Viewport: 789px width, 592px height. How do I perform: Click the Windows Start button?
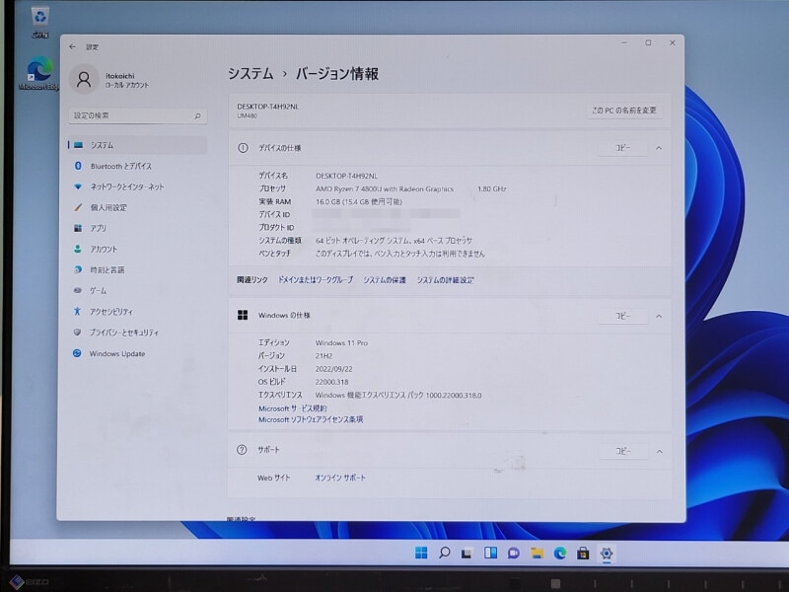coord(422,555)
